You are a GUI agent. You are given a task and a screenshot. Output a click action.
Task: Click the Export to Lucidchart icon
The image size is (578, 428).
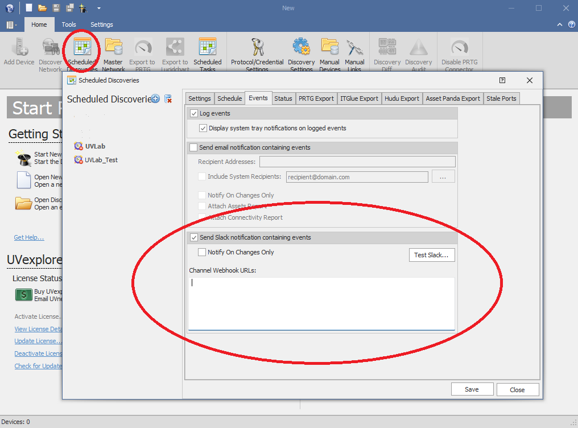coord(175,47)
